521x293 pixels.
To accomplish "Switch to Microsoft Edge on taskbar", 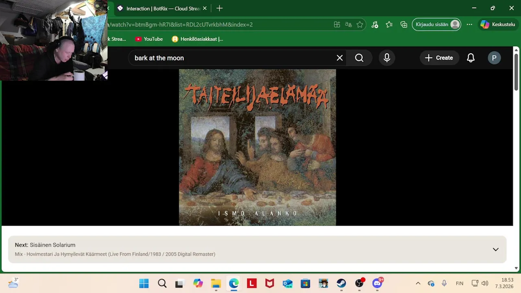I will 234,283.
